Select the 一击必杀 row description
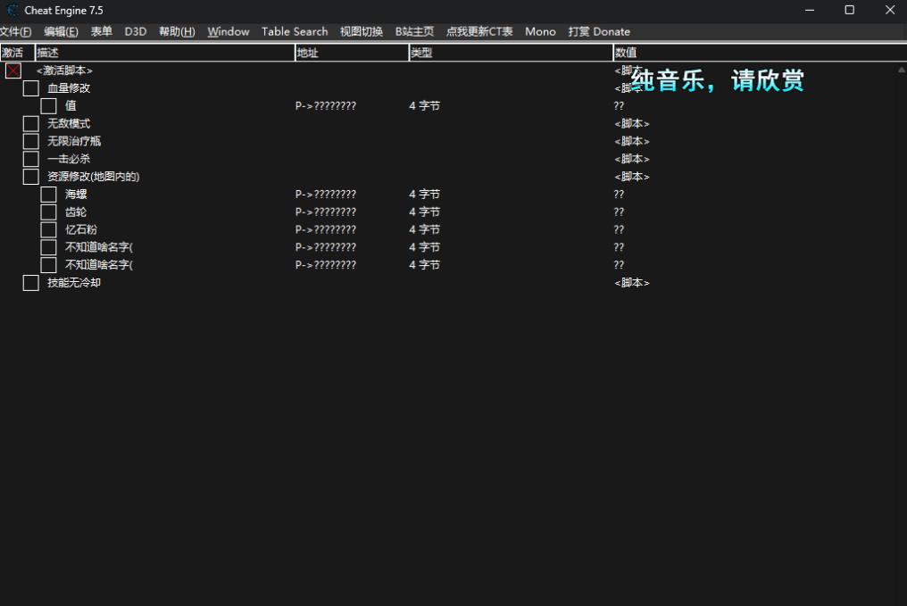This screenshot has width=907, height=606. coord(69,159)
